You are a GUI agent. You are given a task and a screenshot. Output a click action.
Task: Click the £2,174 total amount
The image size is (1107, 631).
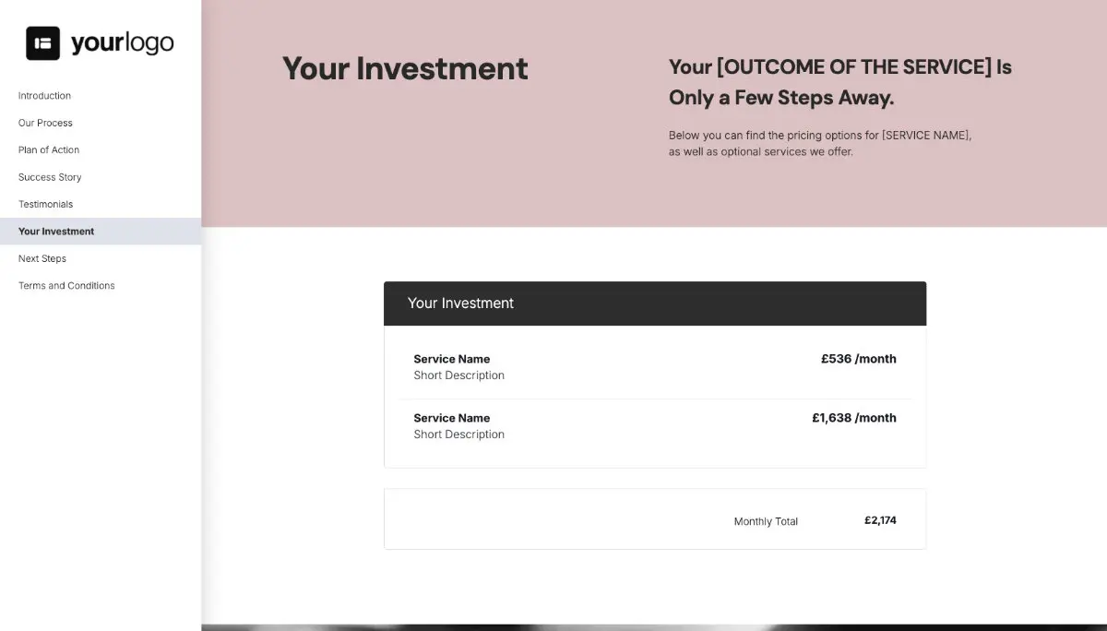click(x=880, y=520)
